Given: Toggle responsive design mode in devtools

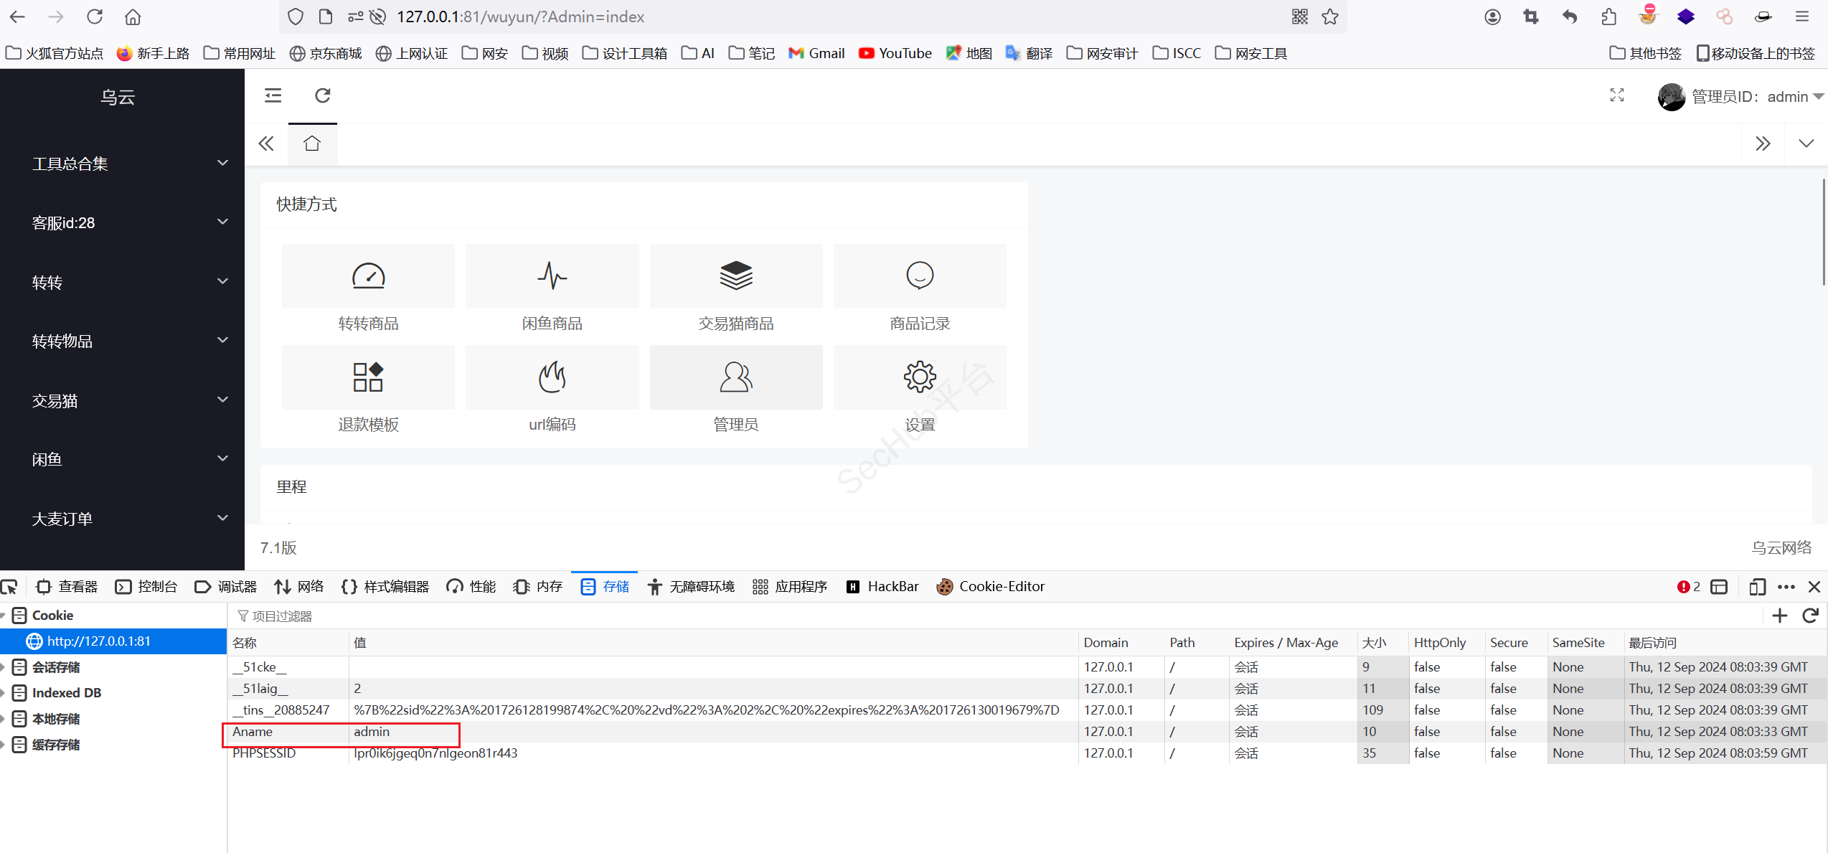Looking at the screenshot, I should (1757, 587).
